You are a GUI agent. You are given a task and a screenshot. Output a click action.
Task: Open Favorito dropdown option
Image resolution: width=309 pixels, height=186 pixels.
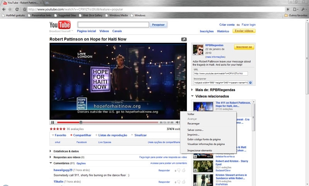click(x=59, y=135)
